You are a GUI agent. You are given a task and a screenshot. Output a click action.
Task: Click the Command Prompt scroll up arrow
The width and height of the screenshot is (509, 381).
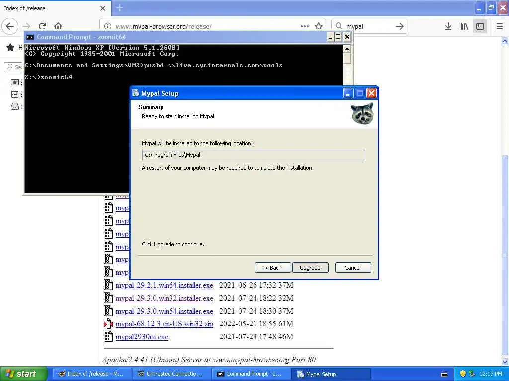pos(347,49)
